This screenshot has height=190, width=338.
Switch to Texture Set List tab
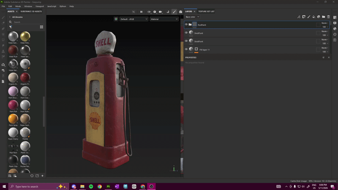tap(206, 11)
